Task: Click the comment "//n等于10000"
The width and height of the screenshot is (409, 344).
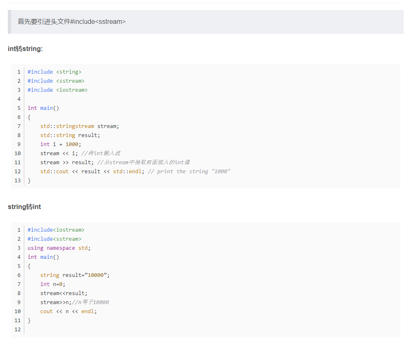Action: [90, 302]
